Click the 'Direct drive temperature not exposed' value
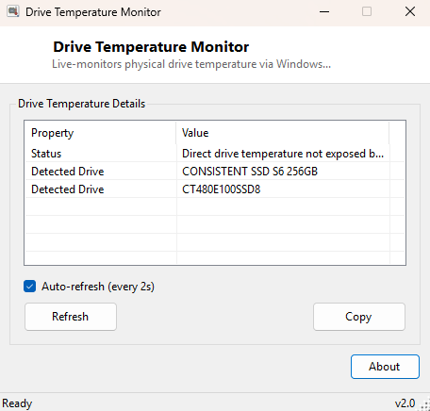The width and height of the screenshot is (430, 411). tap(283, 154)
